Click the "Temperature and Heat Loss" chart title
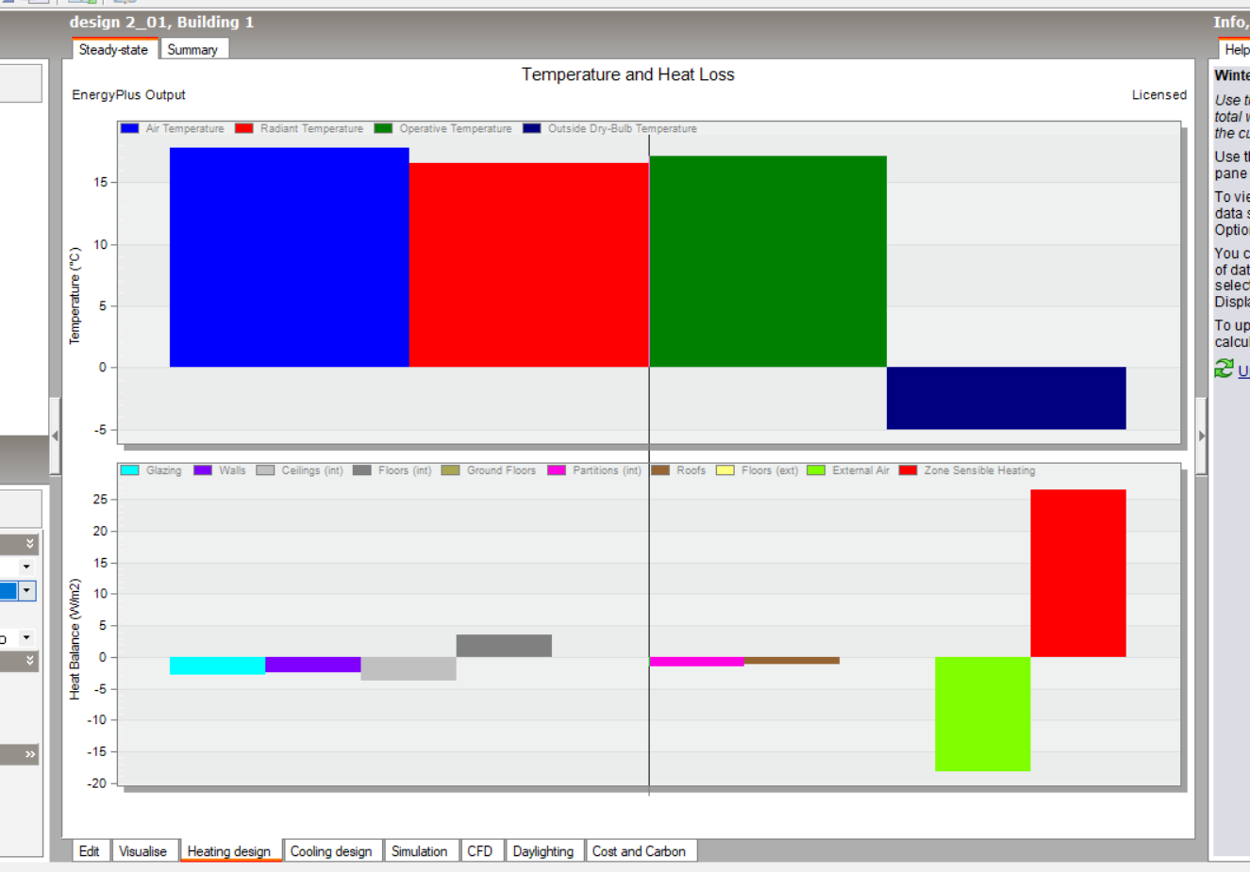The image size is (1250, 872). [x=628, y=74]
